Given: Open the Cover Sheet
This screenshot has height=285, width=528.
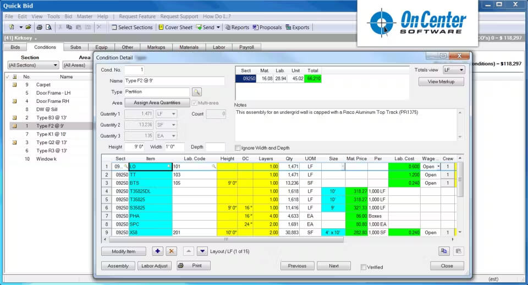Looking at the screenshot, I should point(175,28).
